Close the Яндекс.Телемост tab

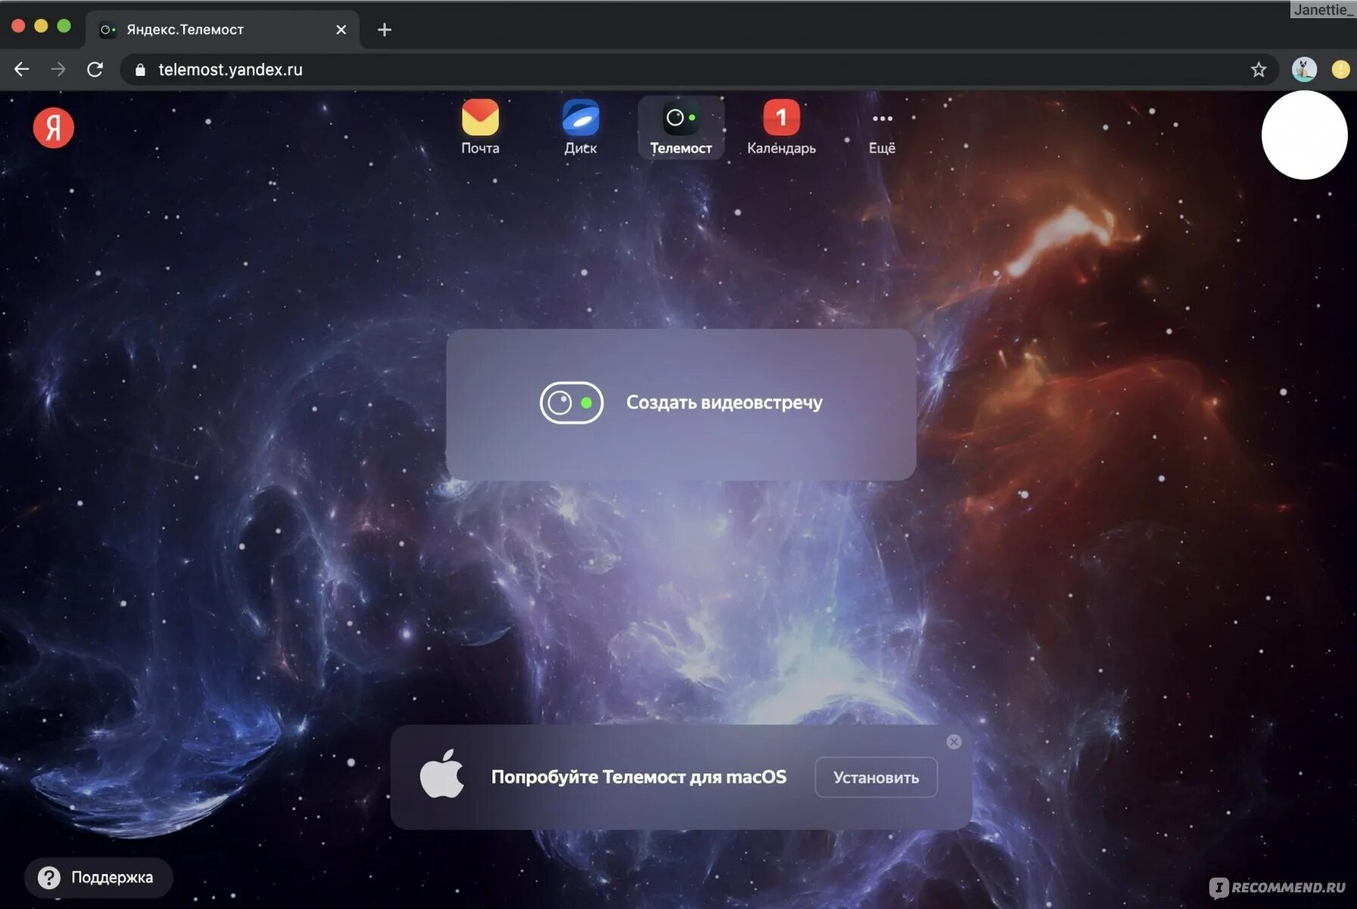(x=341, y=30)
